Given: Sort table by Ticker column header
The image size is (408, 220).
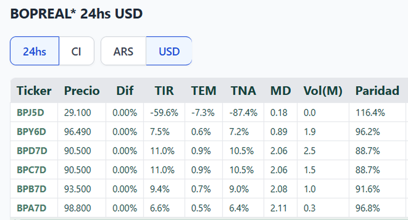Looking at the screenshot, I should [x=34, y=91].
